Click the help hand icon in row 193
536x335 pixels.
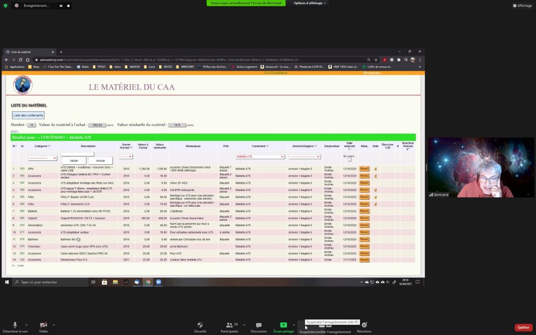375,169
